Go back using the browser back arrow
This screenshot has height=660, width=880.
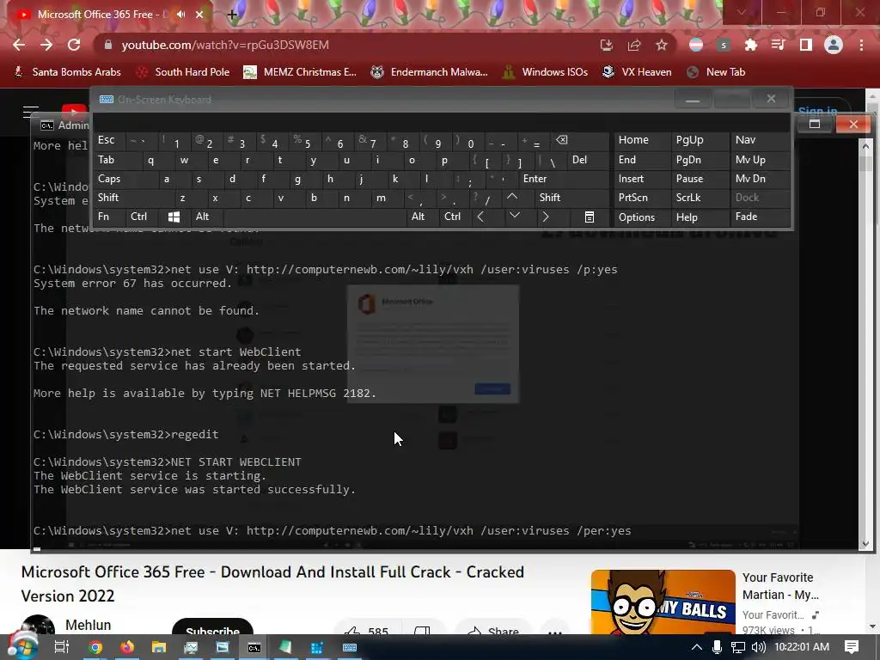click(x=19, y=45)
